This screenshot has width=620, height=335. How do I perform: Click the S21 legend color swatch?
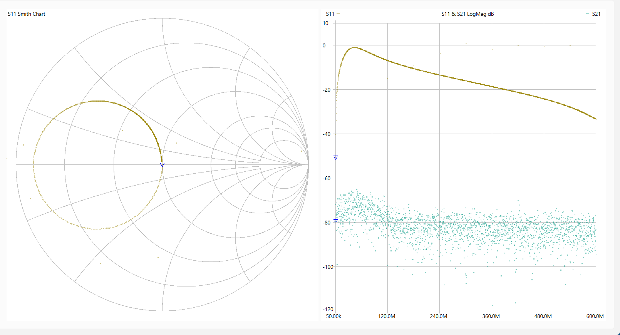(x=587, y=13)
